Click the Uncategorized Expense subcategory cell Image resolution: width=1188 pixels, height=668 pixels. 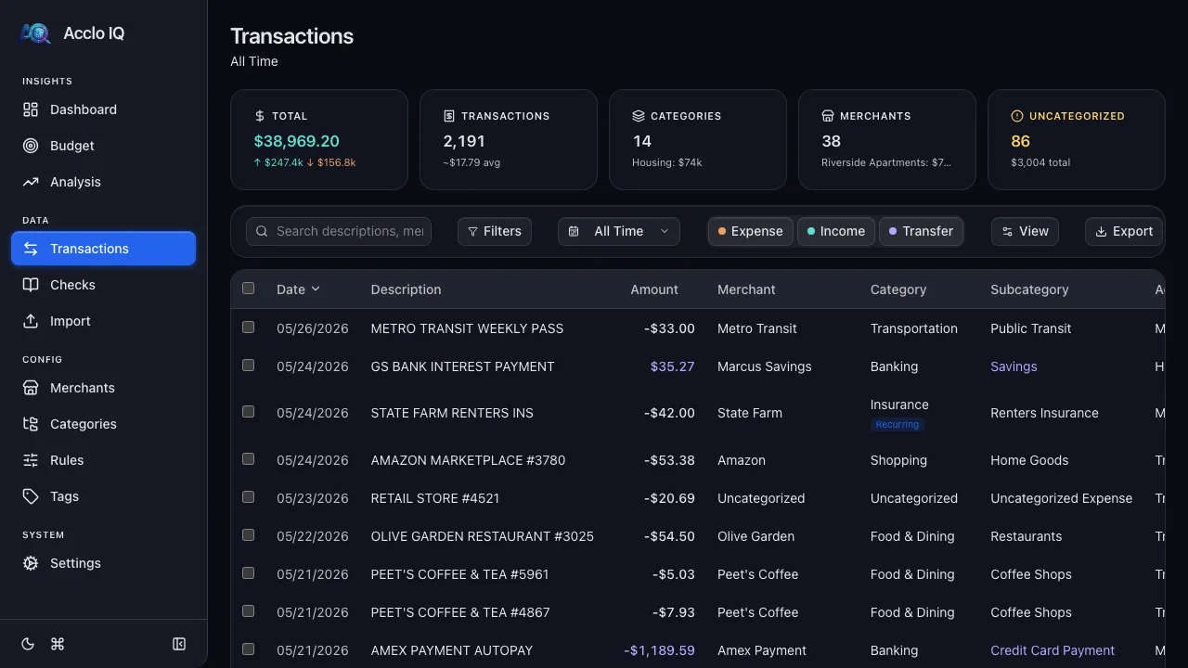pyautogui.click(x=1061, y=498)
